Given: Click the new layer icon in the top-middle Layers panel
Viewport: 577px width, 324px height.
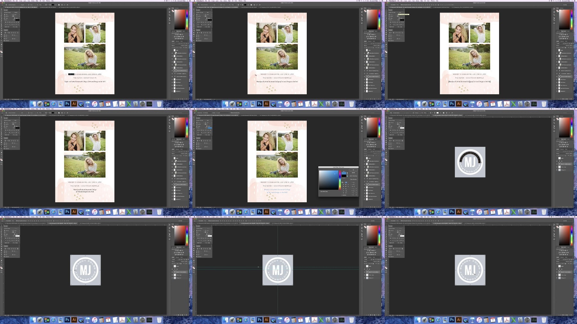Looking at the screenshot, I should [x=377, y=99].
